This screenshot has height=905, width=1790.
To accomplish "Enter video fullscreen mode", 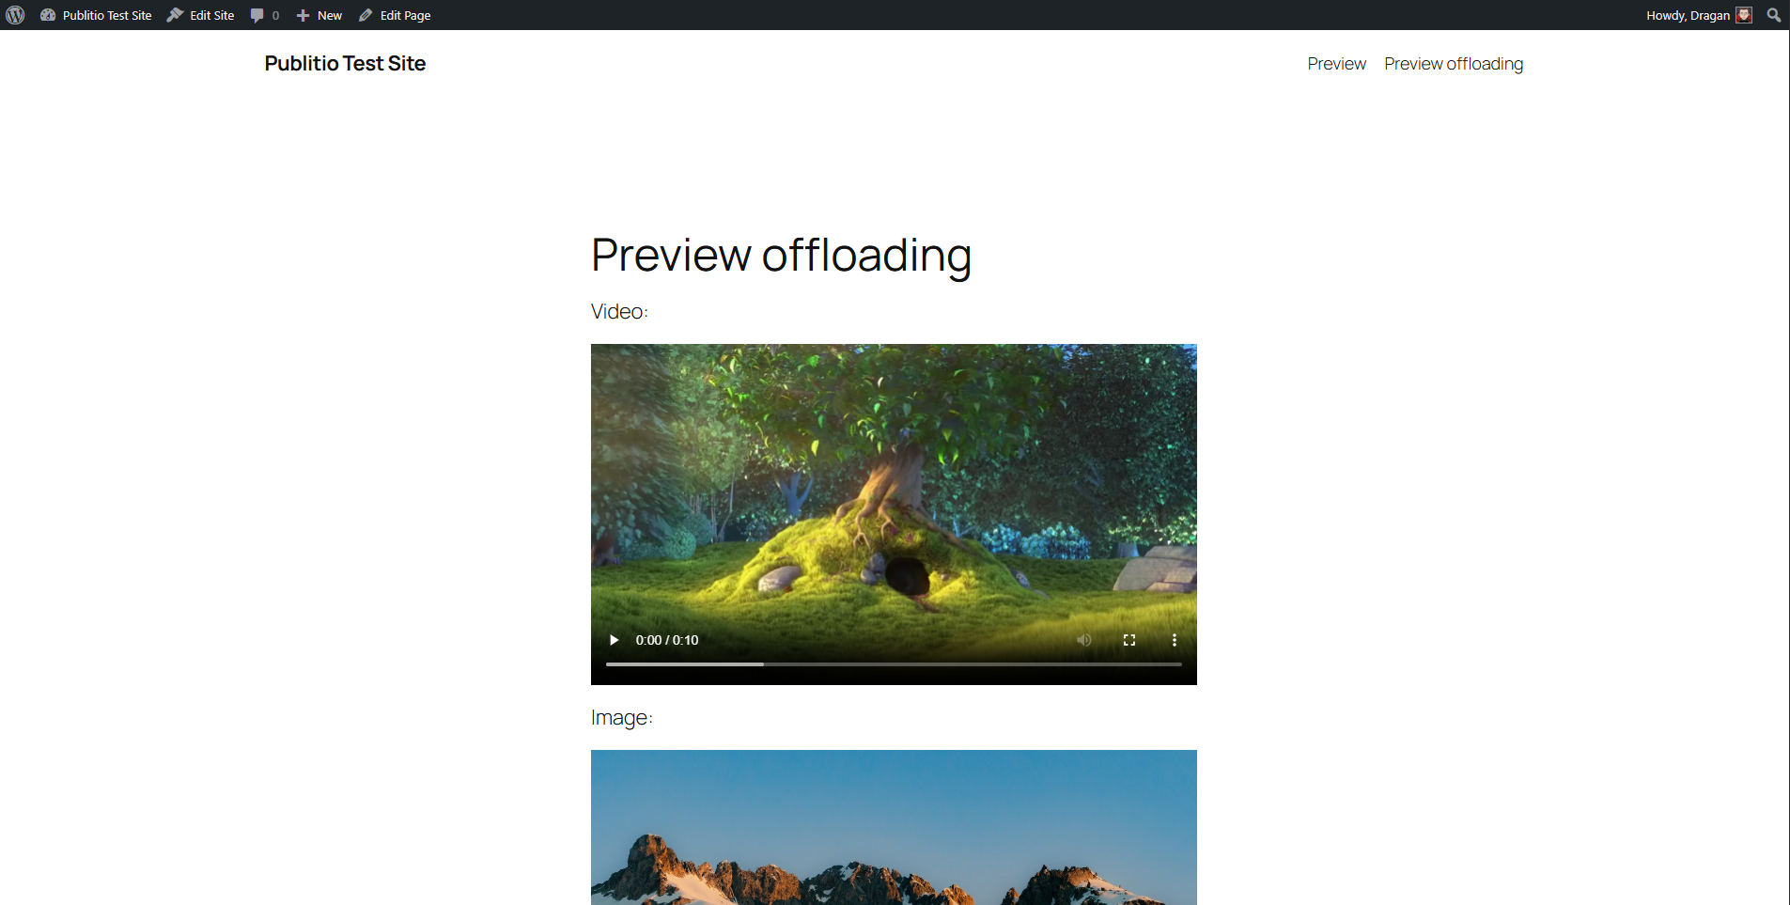I will click(x=1129, y=640).
